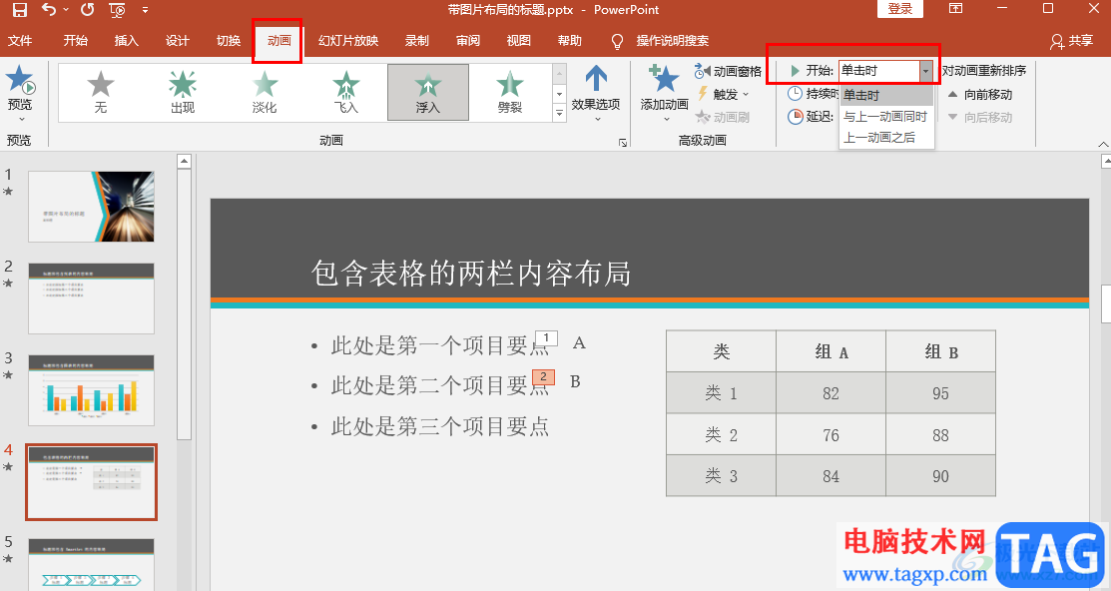
Task: Click the table cell with value 90
Action: click(941, 476)
